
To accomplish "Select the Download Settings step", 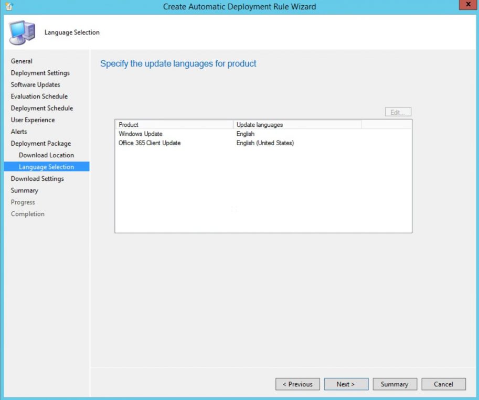I will [x=37, y=178].
